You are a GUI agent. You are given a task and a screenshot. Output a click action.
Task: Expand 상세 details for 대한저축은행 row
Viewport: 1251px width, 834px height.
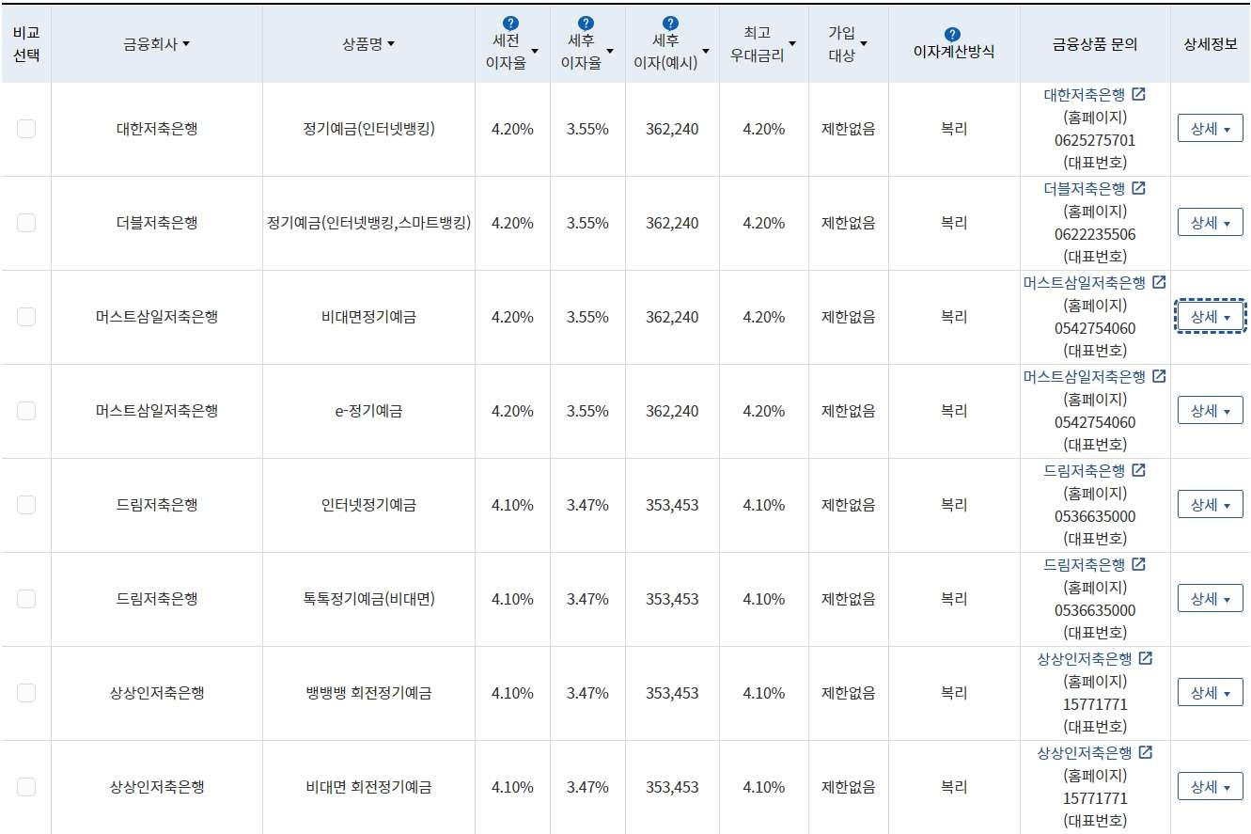tap(1211, 129)
